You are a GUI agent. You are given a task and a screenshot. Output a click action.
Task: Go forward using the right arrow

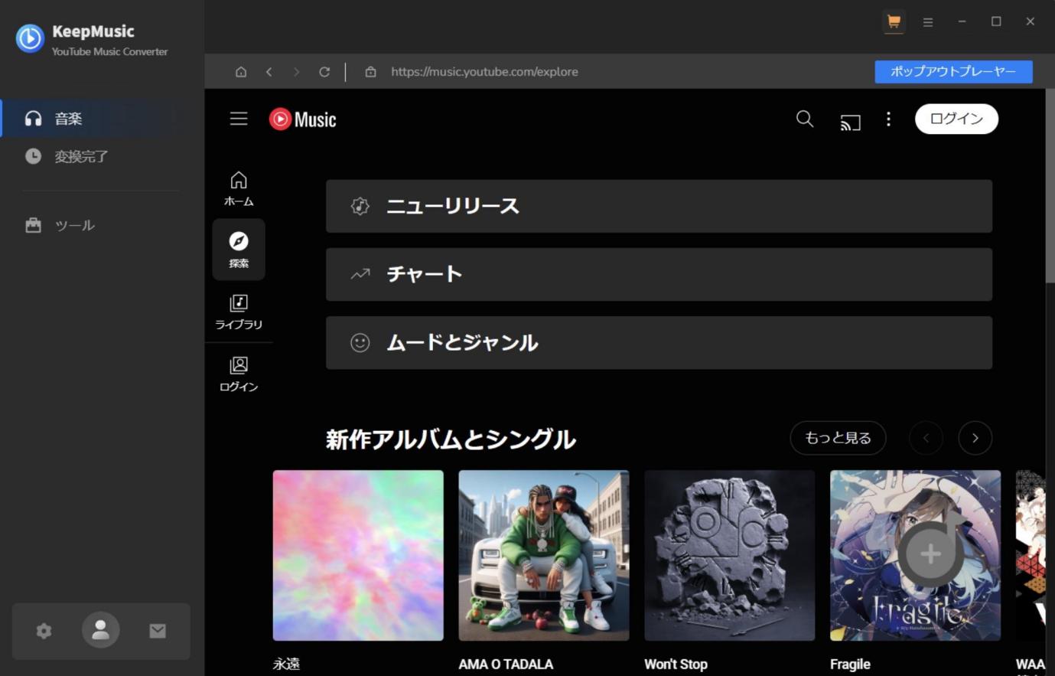[297, 72]
